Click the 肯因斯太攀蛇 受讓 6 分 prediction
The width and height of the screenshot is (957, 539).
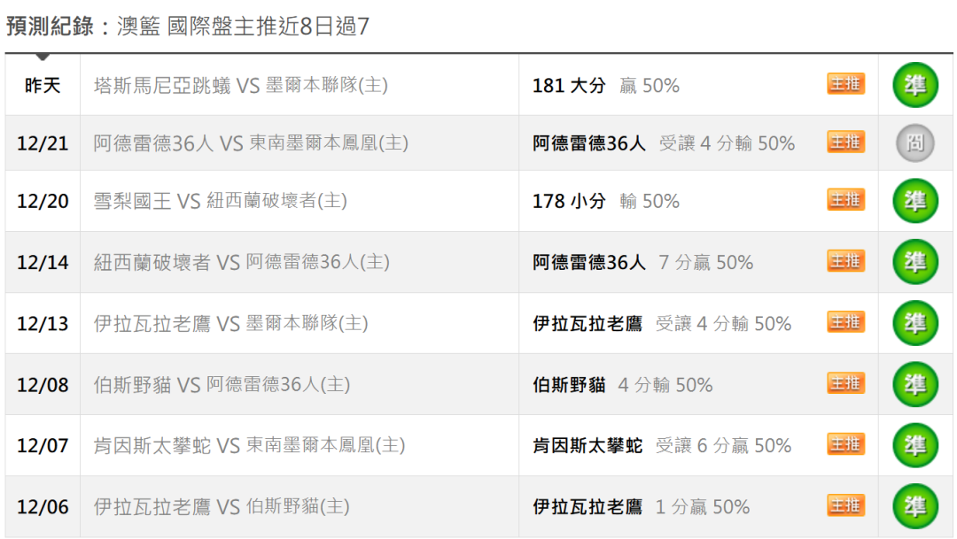[662, 446]
